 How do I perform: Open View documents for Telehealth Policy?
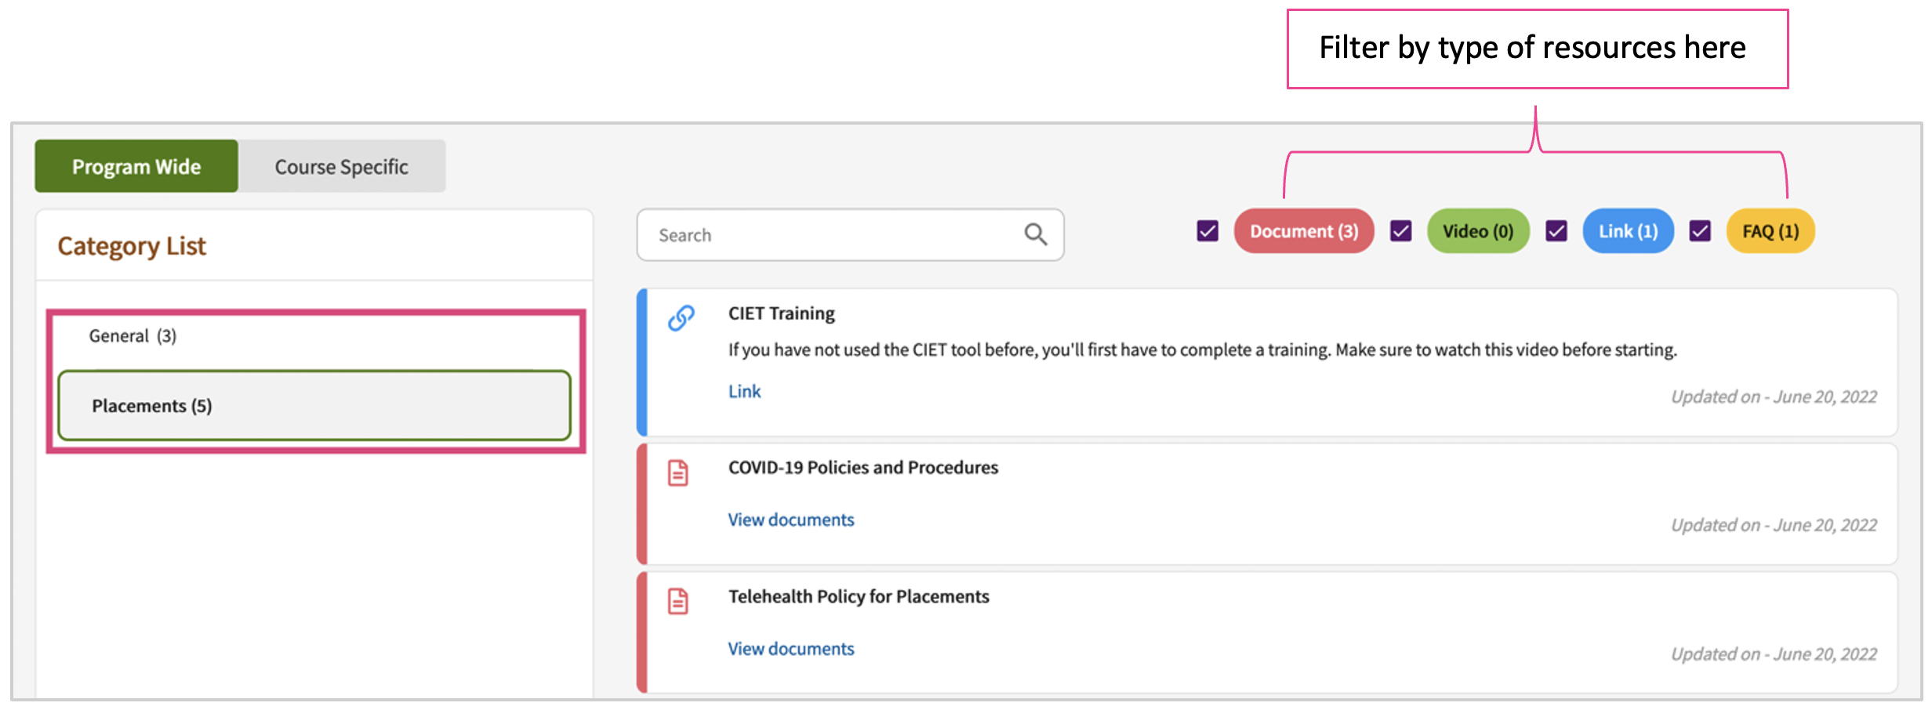pos(790,649)
